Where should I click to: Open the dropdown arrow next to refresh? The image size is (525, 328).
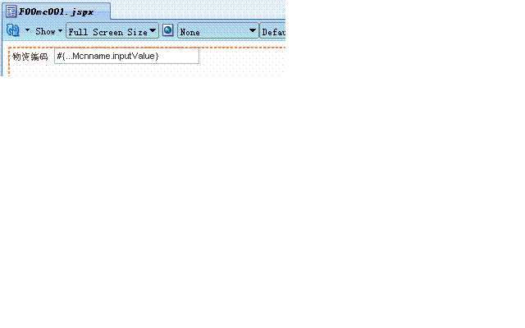[27, 30]
